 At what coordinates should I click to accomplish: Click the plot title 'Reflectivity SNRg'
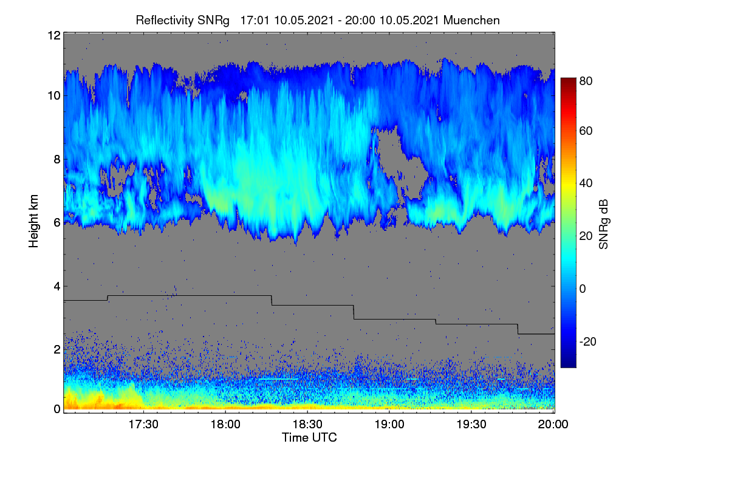tap(183, 20)
